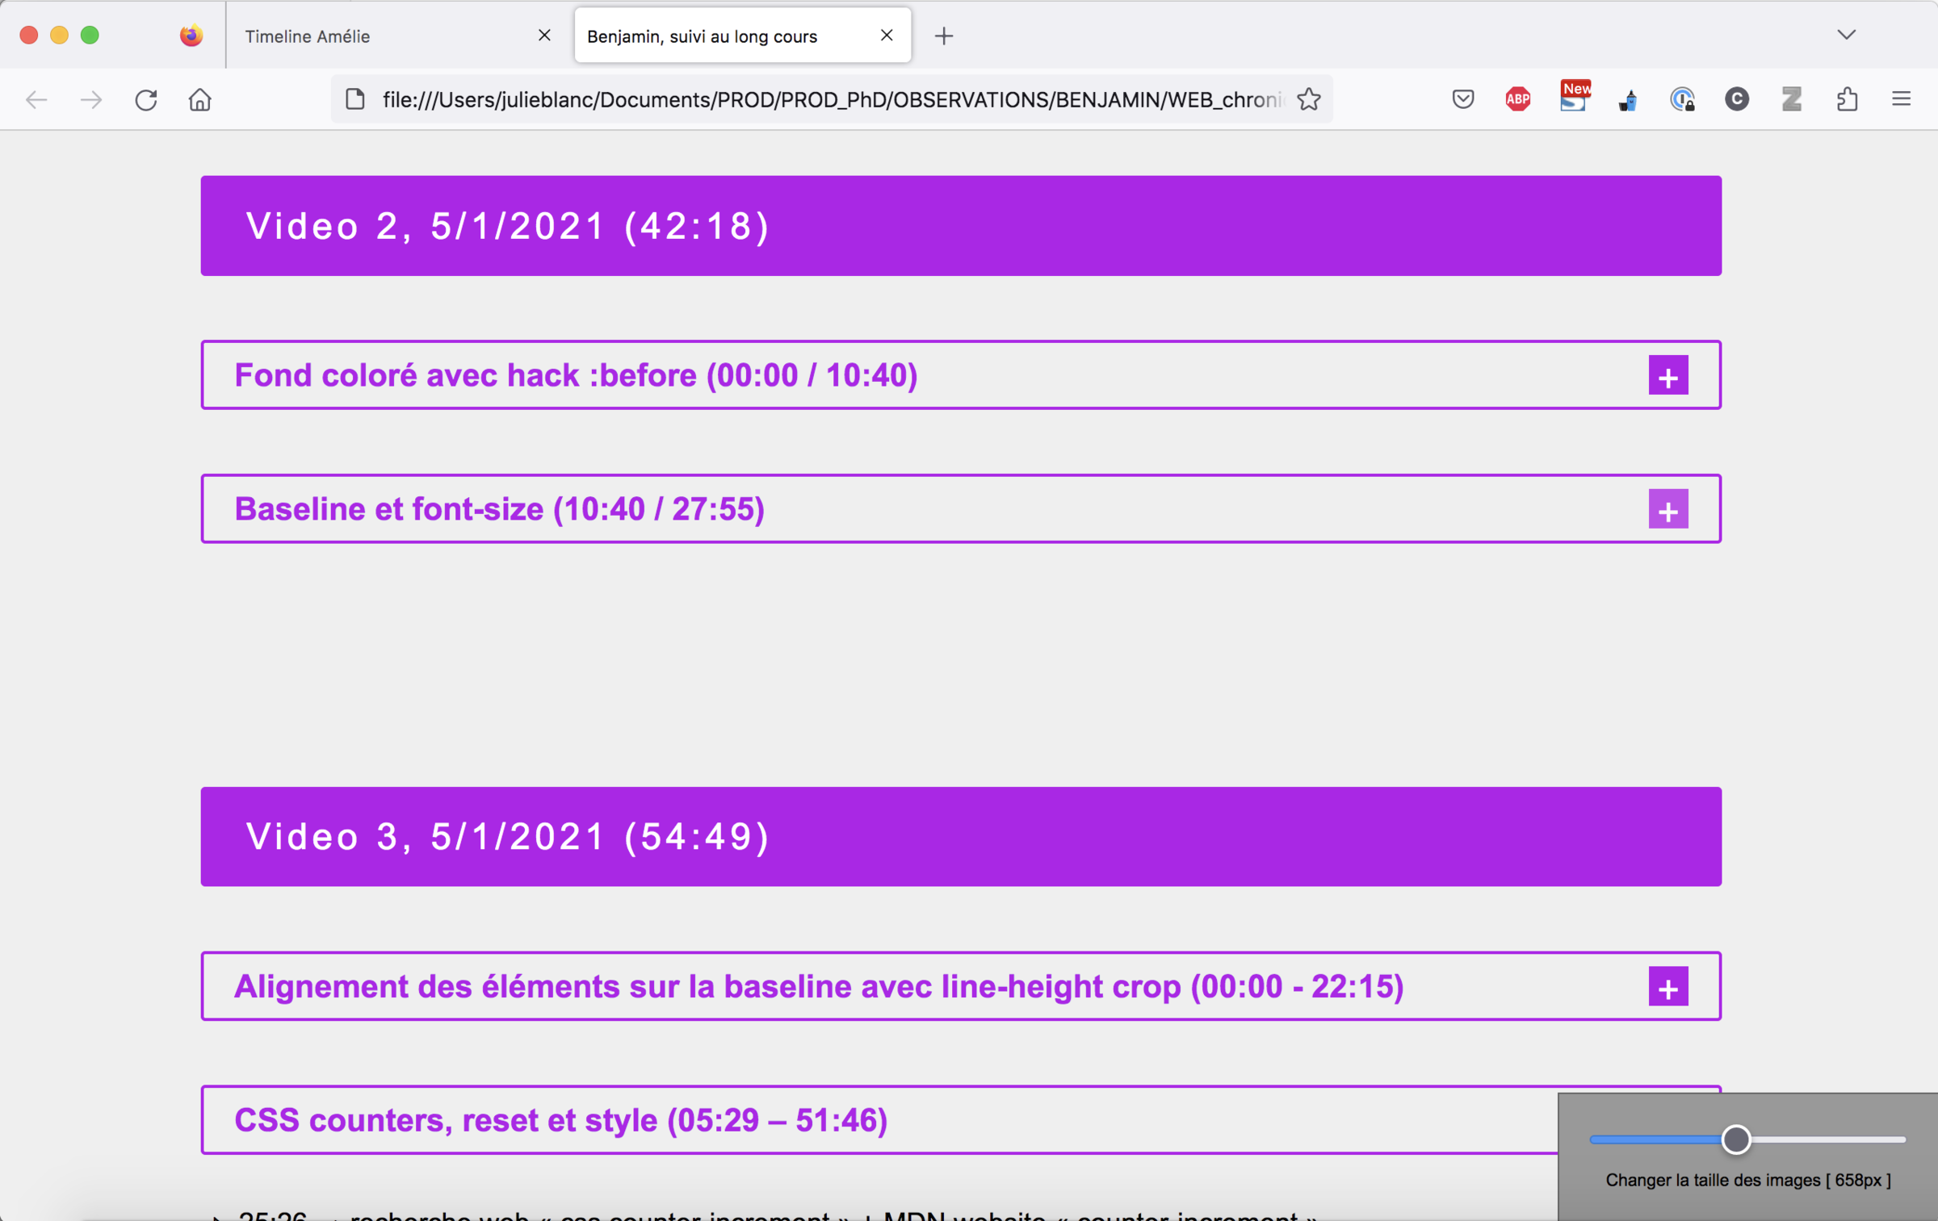Click the image size slider handle
This screenshot has width=1938, height=1221.
(1735, 1139)
